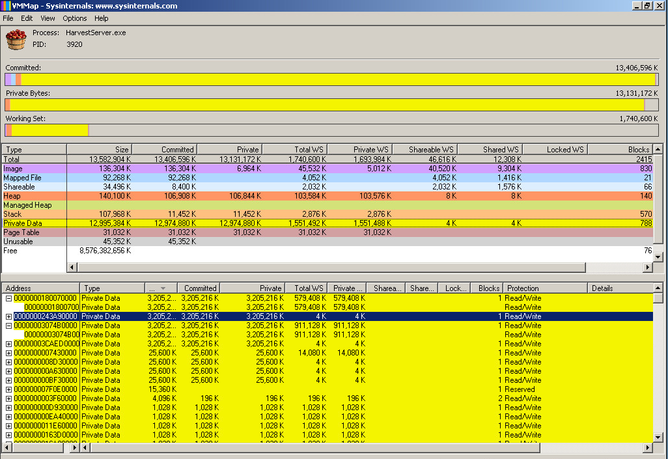Viewport: 668px width, 459px height.
Task: Sort summary table by Private WS column
Action: pyautogui.click(x=360, y=149)
